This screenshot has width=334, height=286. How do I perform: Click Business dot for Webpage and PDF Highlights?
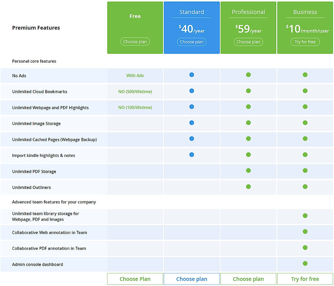pyautogui.click(x=305, y=107)
